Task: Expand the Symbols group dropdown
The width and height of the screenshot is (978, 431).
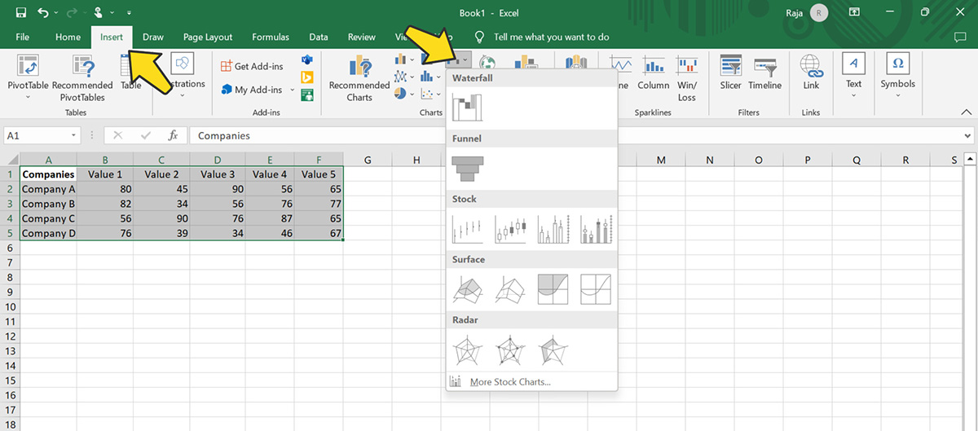Action: pos(897,95)
